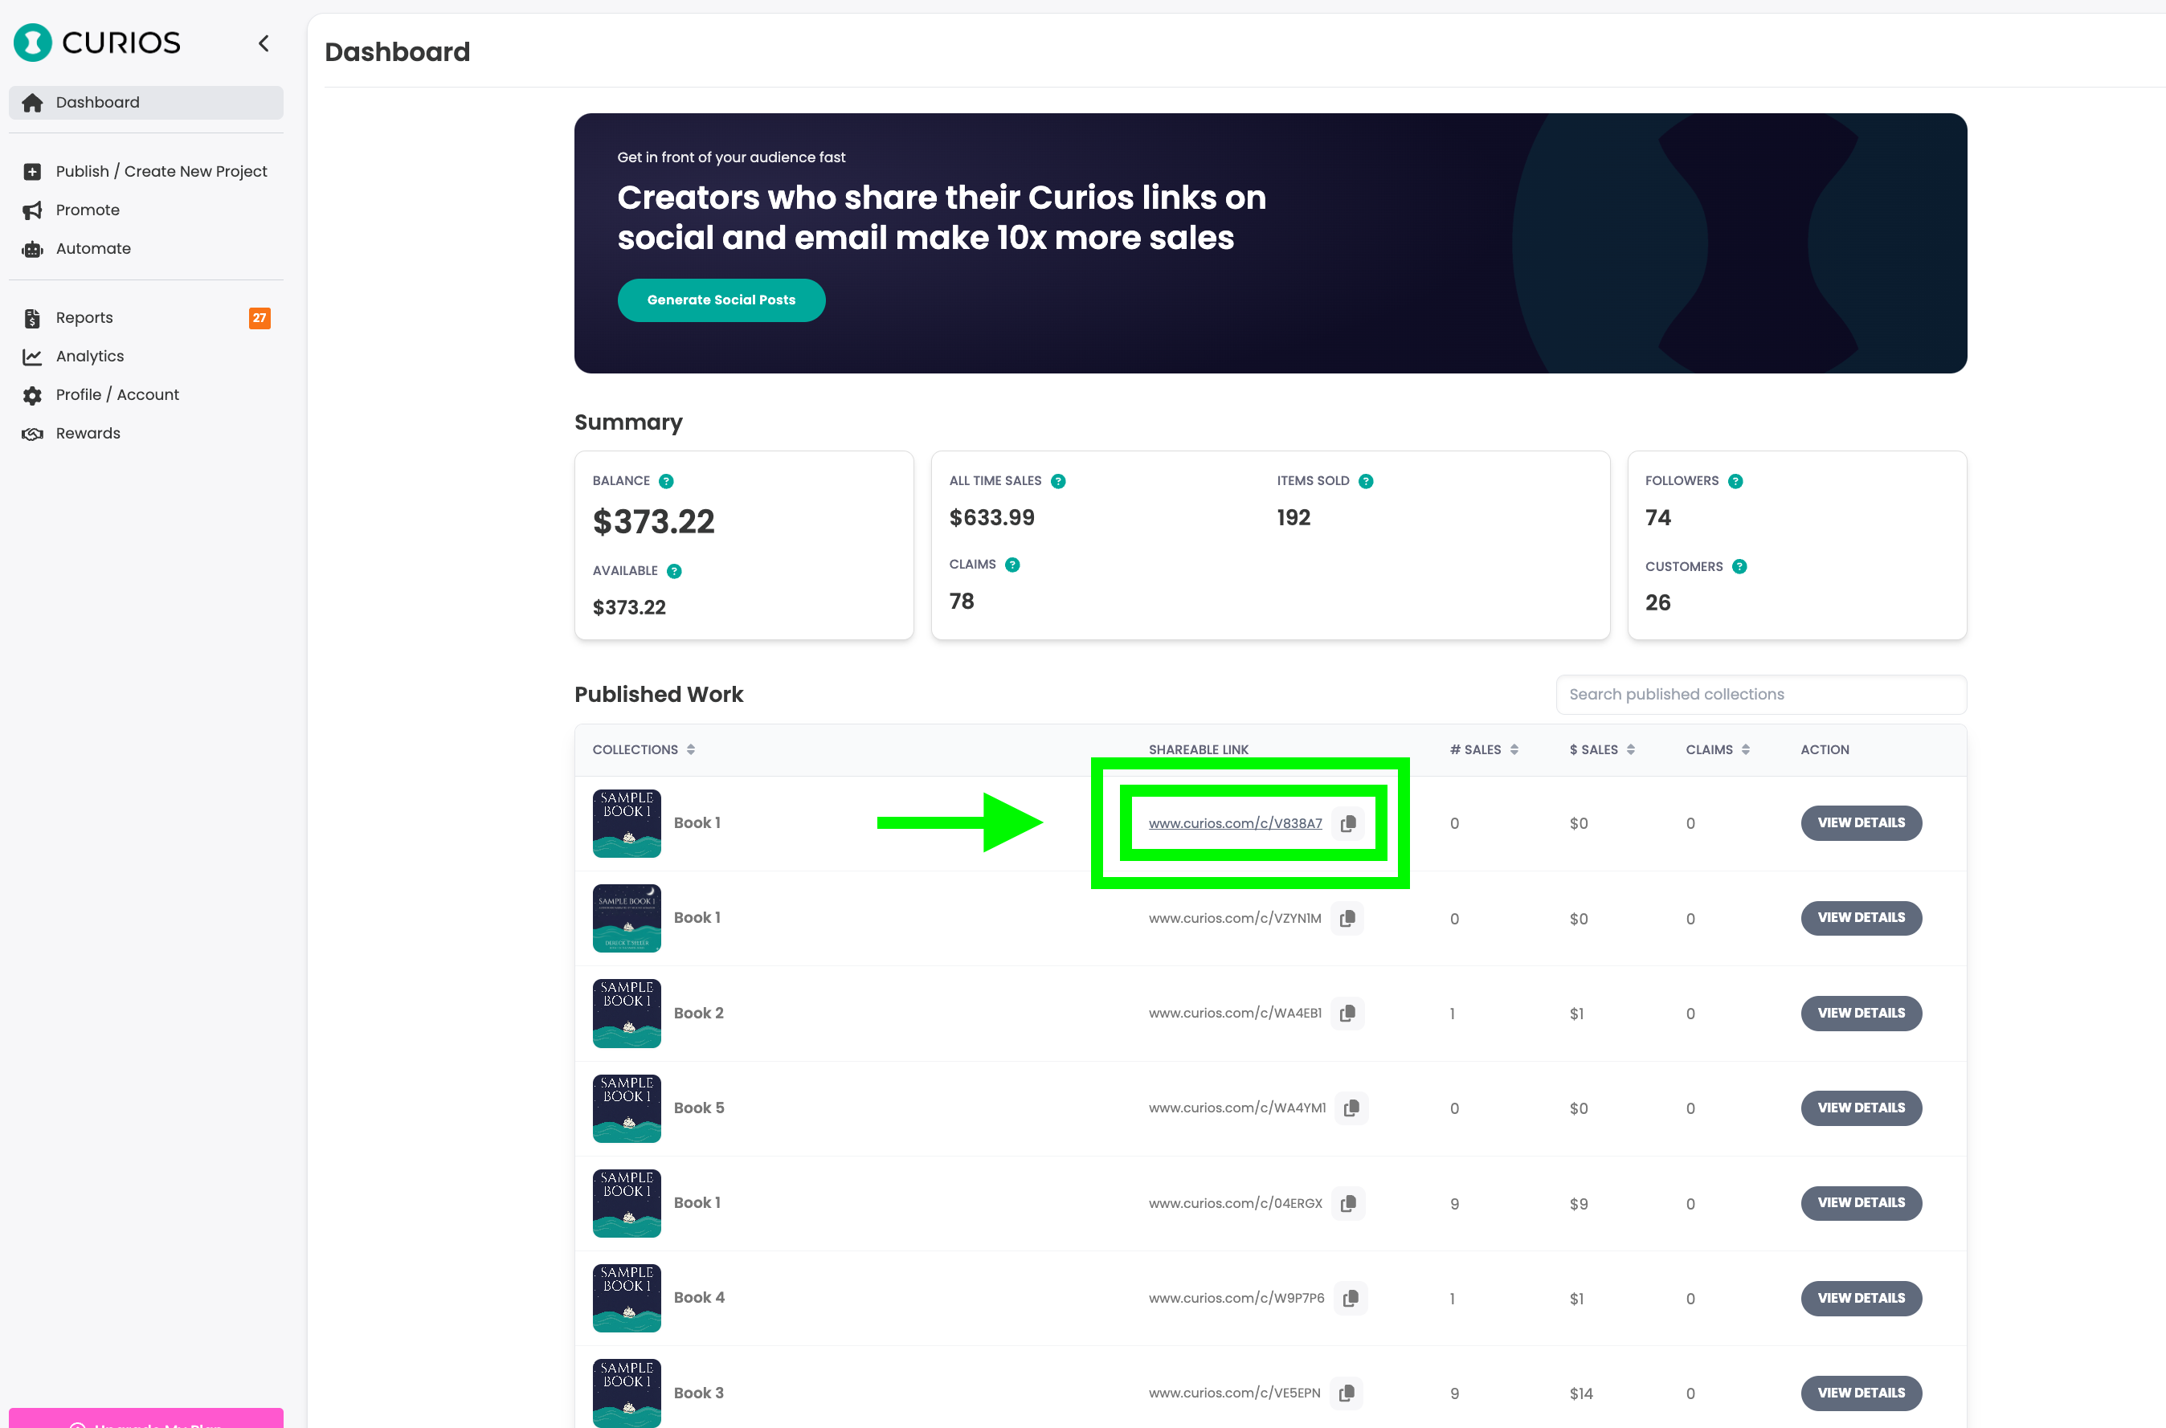Copy the V838A7 shareable link
This screenshot has width=2166, height=1428.
[1349, 823]
